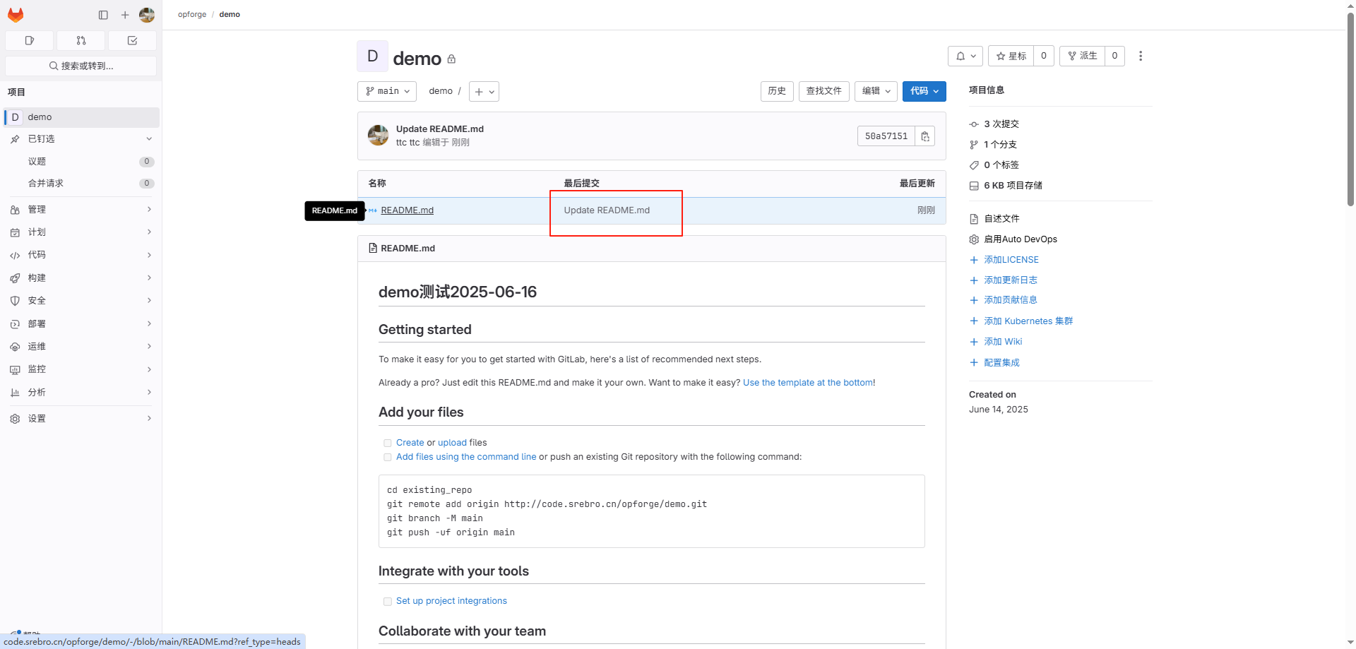Open the notification bell dropdown
The height and width of the screenshot is (649, 1356).
(965, 56)
